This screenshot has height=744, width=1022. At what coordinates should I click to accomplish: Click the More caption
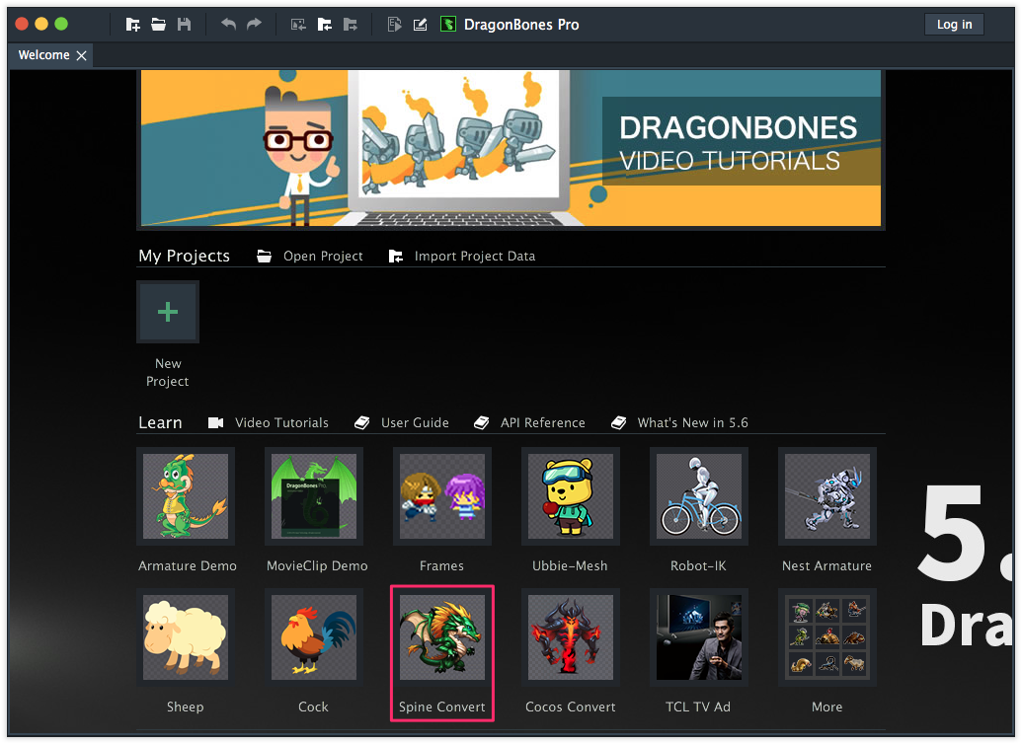tap(827, 707)
